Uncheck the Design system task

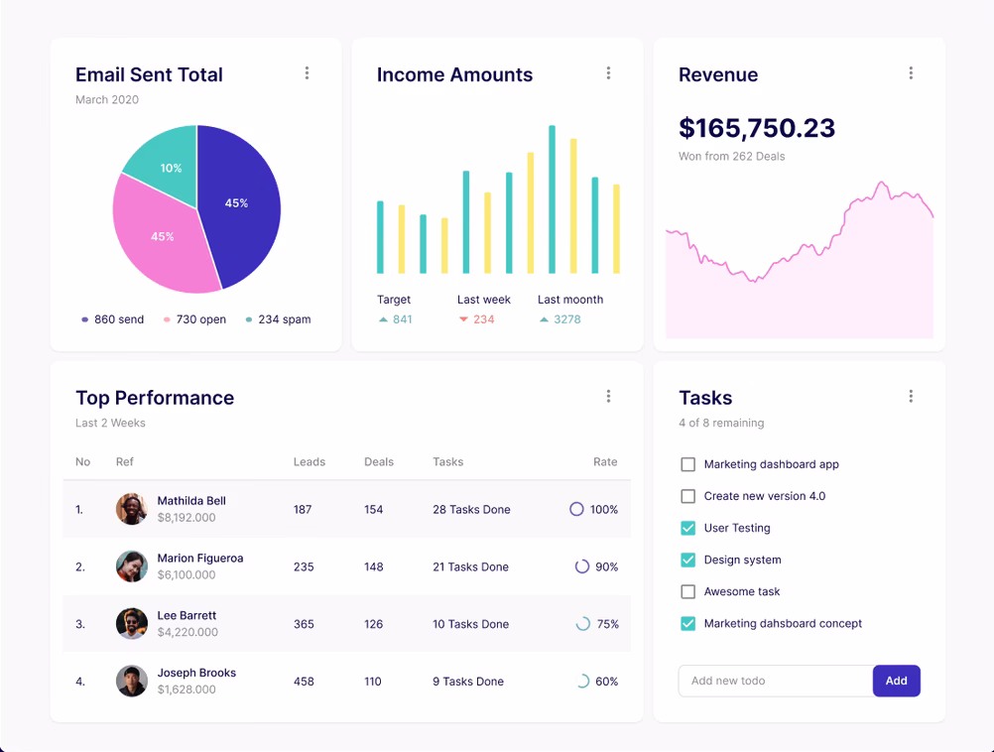tap(687, 560)
